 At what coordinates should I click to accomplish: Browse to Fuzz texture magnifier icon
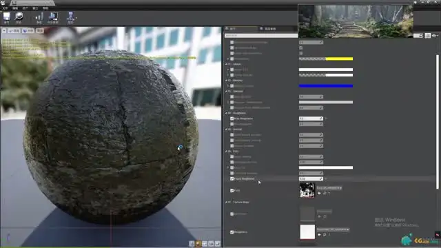tap(325, 193)
